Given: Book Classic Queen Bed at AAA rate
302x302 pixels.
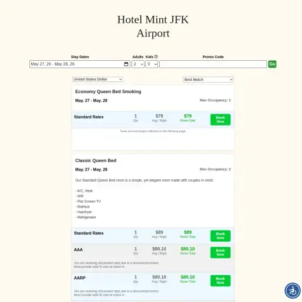Looking at the screenshot, I should (x=221, y=252).
